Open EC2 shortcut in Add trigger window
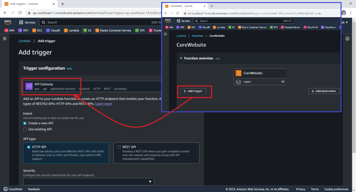Image resolution: width=356 pixels, height=192 pixels. pyautogui.click(x=37, y=31)
